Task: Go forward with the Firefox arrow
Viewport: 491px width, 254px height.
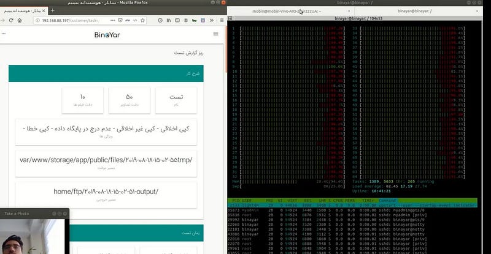Action: point(2,20)
